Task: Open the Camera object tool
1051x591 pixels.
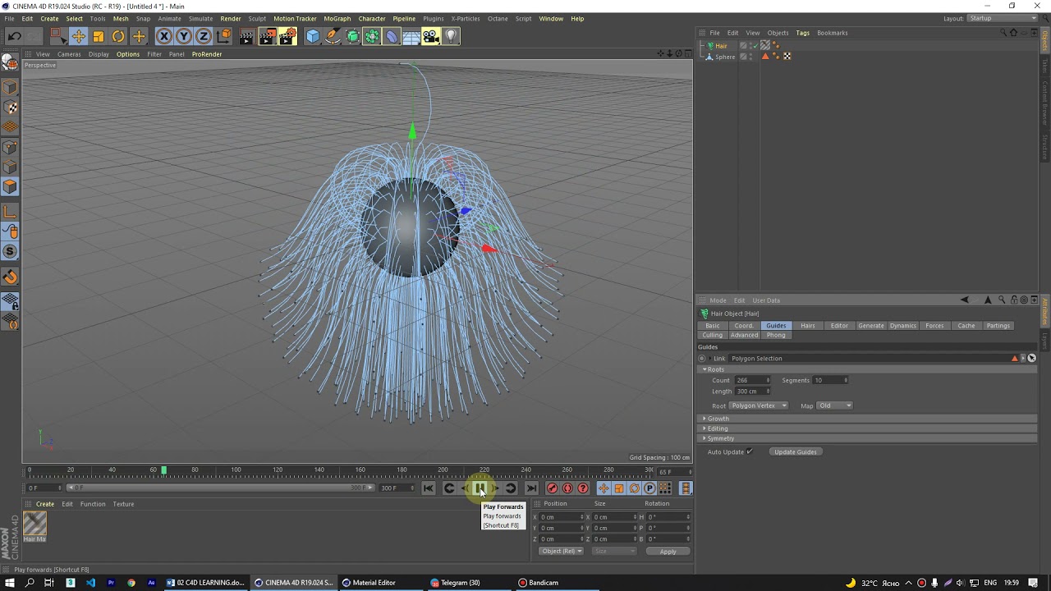Action: [431, 36]
